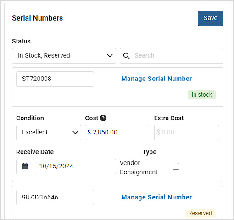Focus the Search input field
Image resolution: width=234 pixels, height=220 pixels.
pos(172,56)
